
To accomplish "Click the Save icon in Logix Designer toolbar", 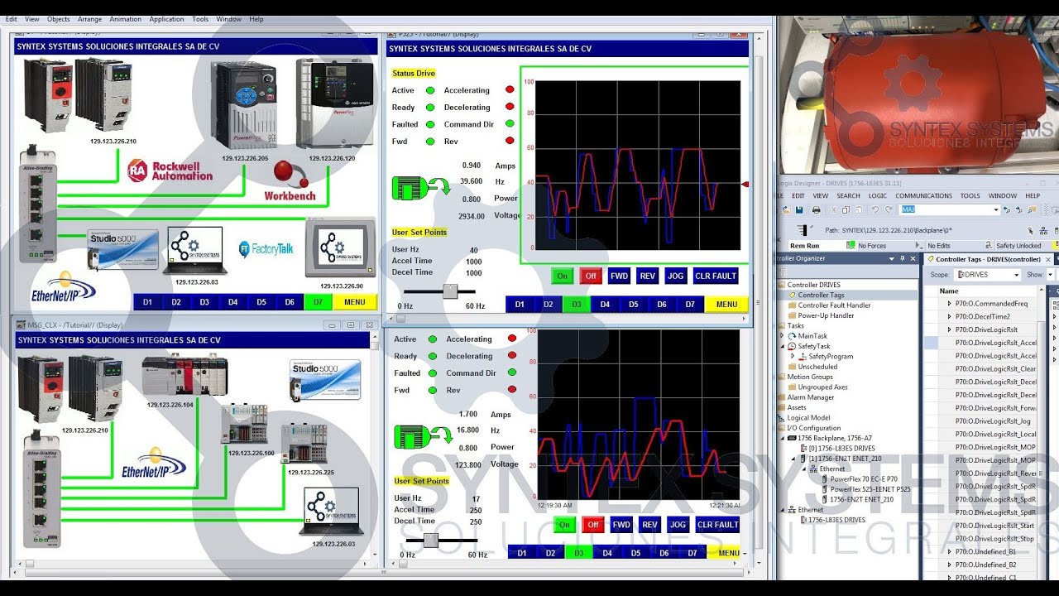I will click(x=799, y=210).
